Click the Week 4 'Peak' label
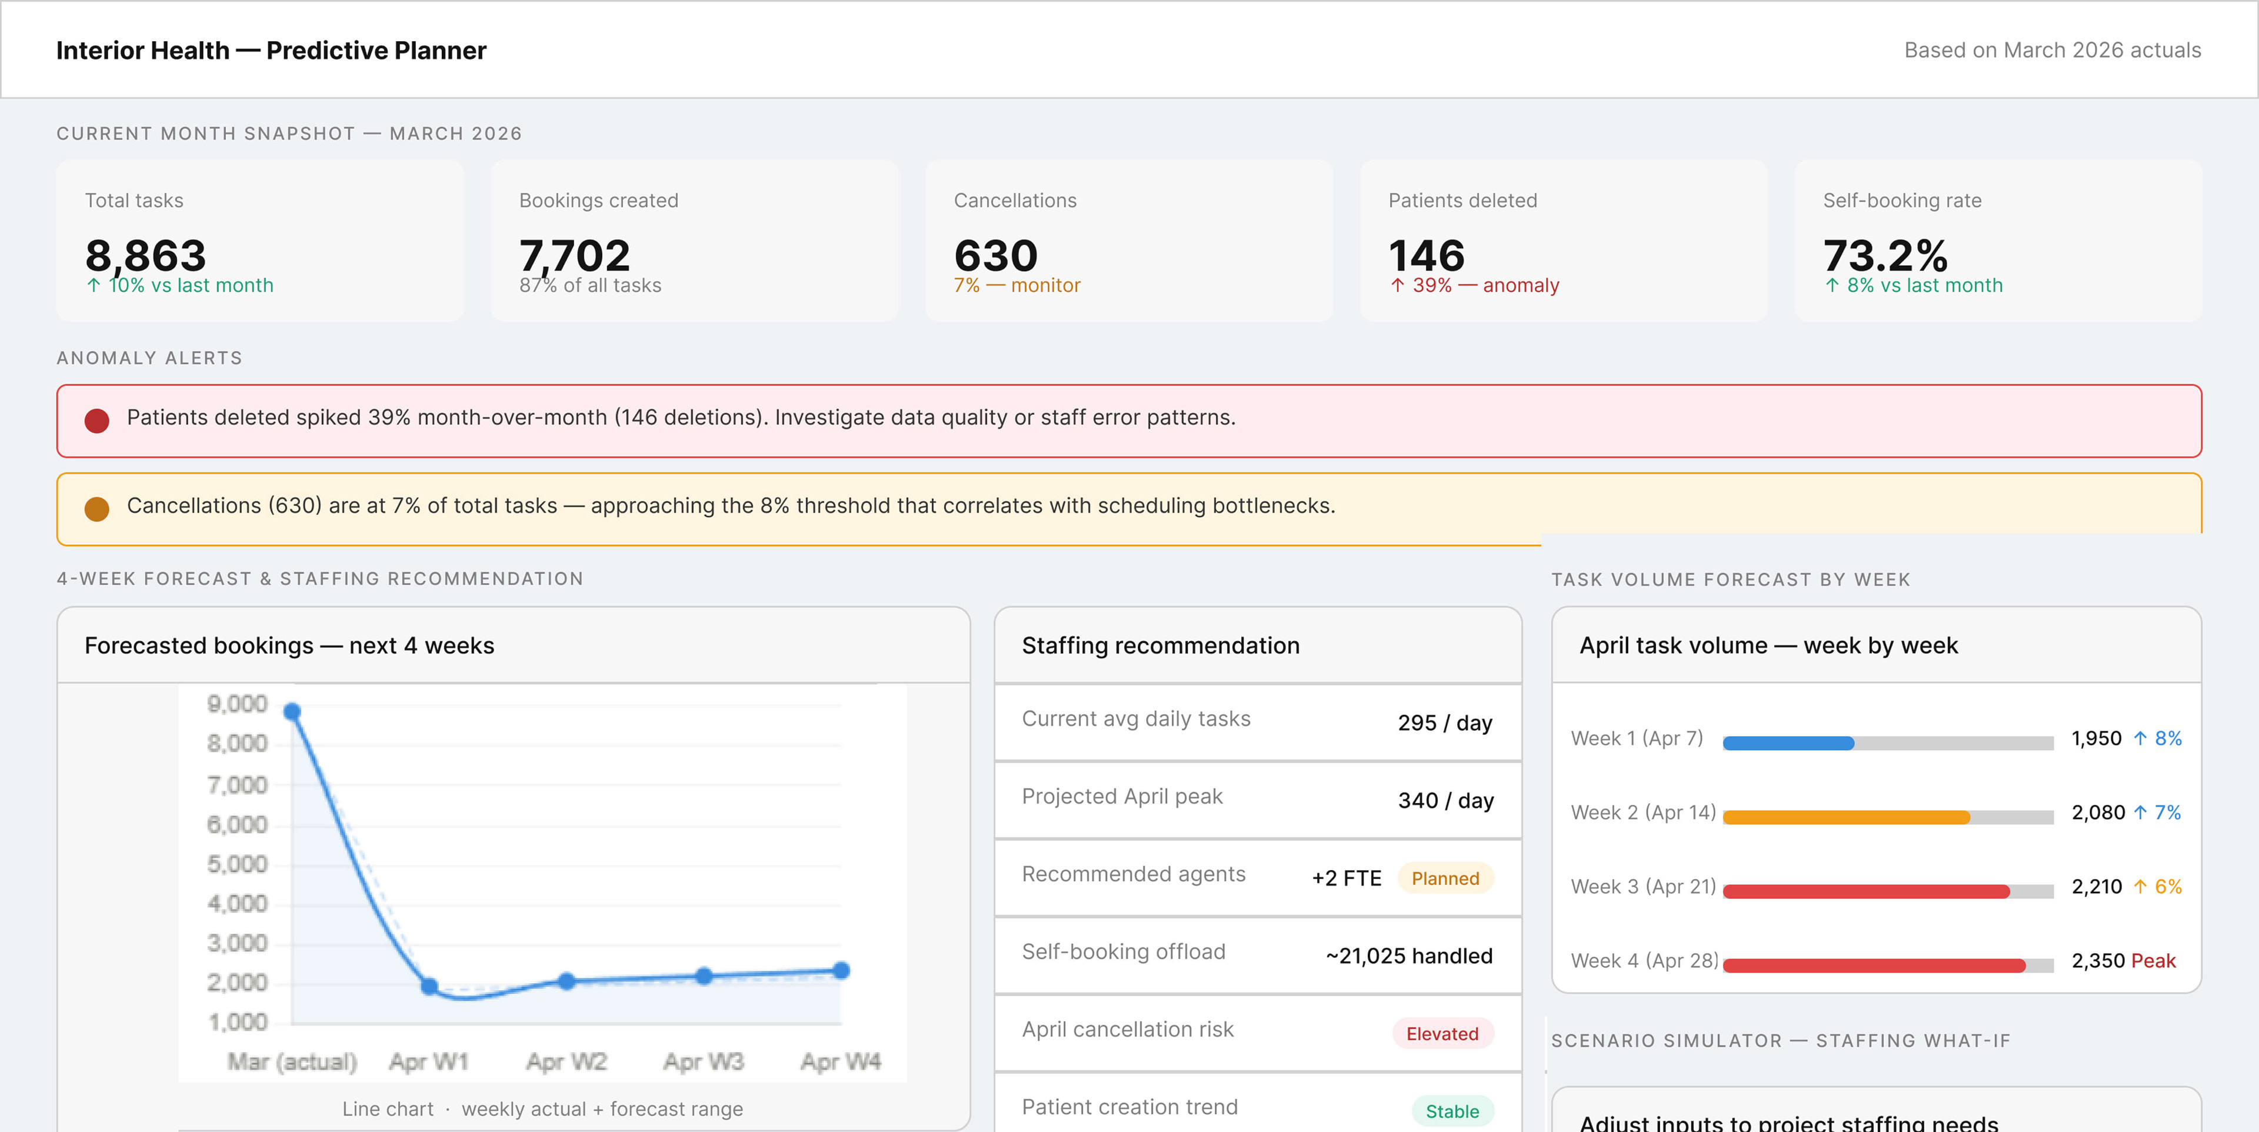This screenshot has height=1132, width=2259. tap(2154, 961)
